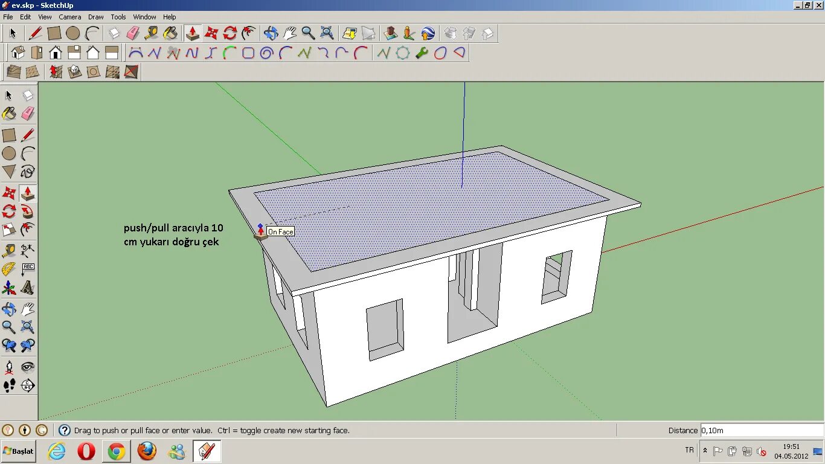
Task: Click the Zoom Extents icon in top toolbar
Action: 327,33
